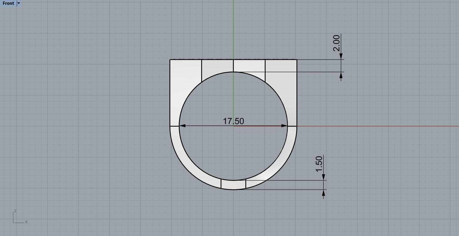Select the 17.50 diameter dimension text

pos(234,121)
